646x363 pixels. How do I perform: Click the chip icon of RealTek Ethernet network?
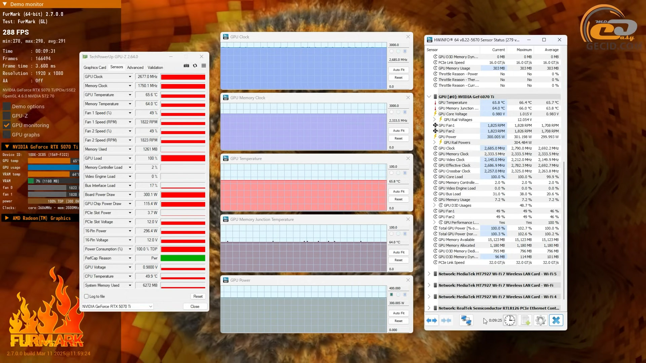point(435,308)
